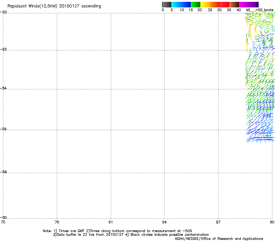This screenshot has width=275, height=241.
Task: Pick the cyan-blue 5-15 knots legend segment
Action: point(181,4)
